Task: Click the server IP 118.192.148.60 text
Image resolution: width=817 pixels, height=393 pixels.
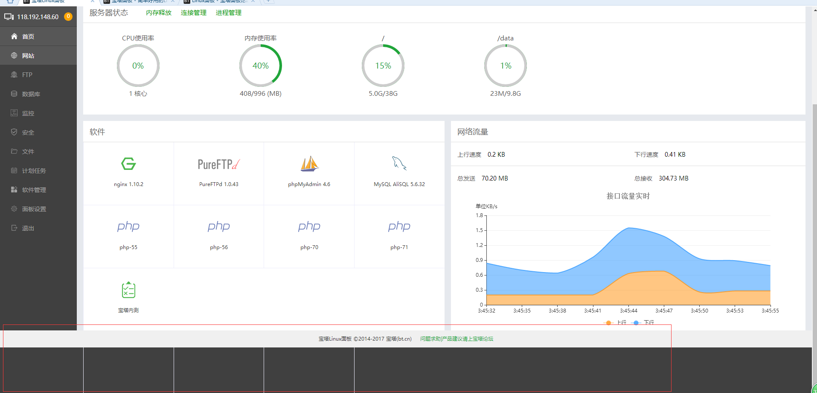Action: [x=38, y=17]
